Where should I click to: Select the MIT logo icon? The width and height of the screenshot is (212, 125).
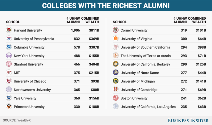[9, 72]
